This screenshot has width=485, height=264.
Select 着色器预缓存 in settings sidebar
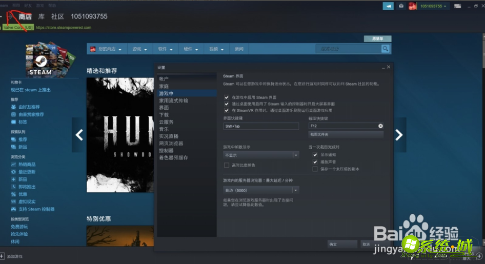(x=187, y=158)
